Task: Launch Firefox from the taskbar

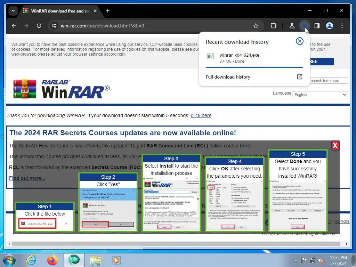Action: 52,260
